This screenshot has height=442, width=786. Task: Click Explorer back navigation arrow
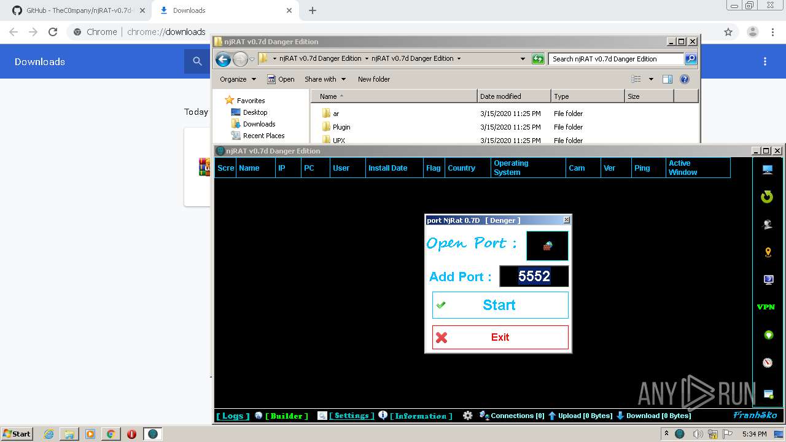click(223, 59)
